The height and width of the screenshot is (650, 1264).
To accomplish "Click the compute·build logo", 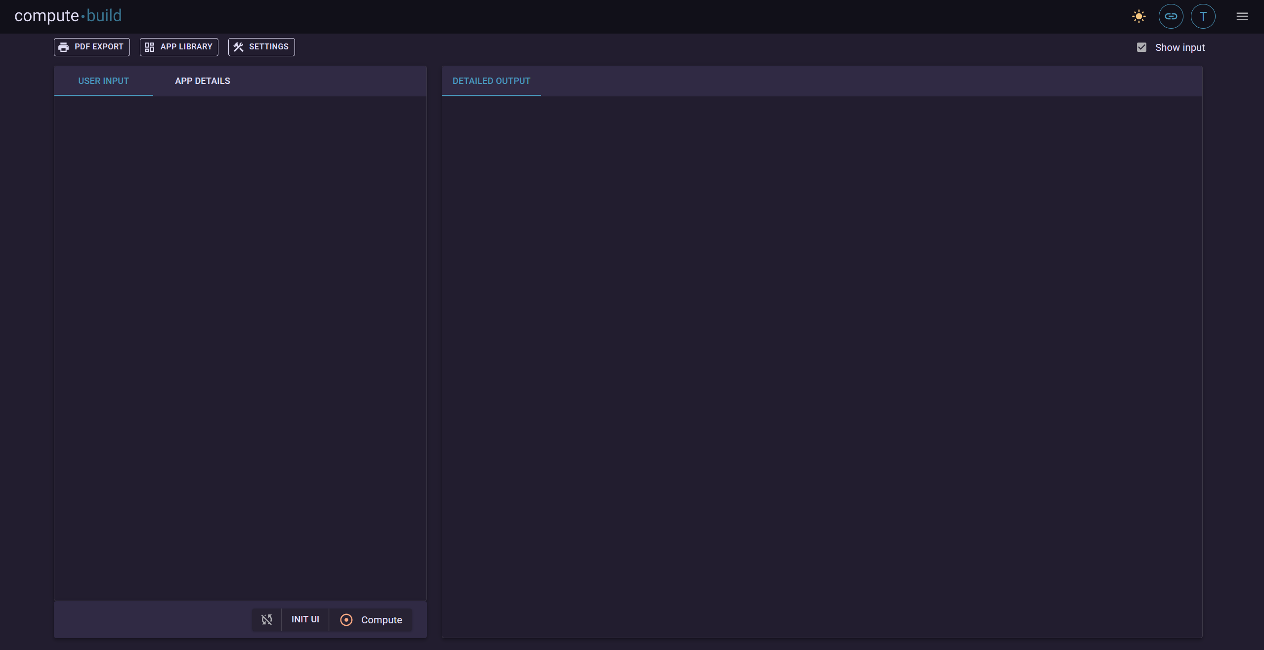I will click(68, 16).
